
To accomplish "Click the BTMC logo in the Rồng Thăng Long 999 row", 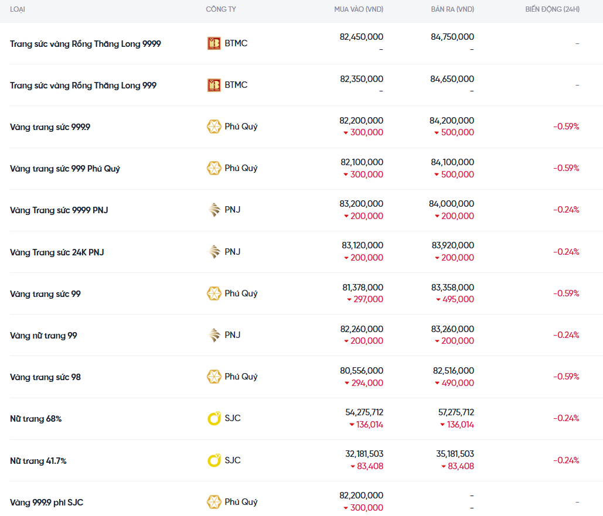I will click(214, 85).
